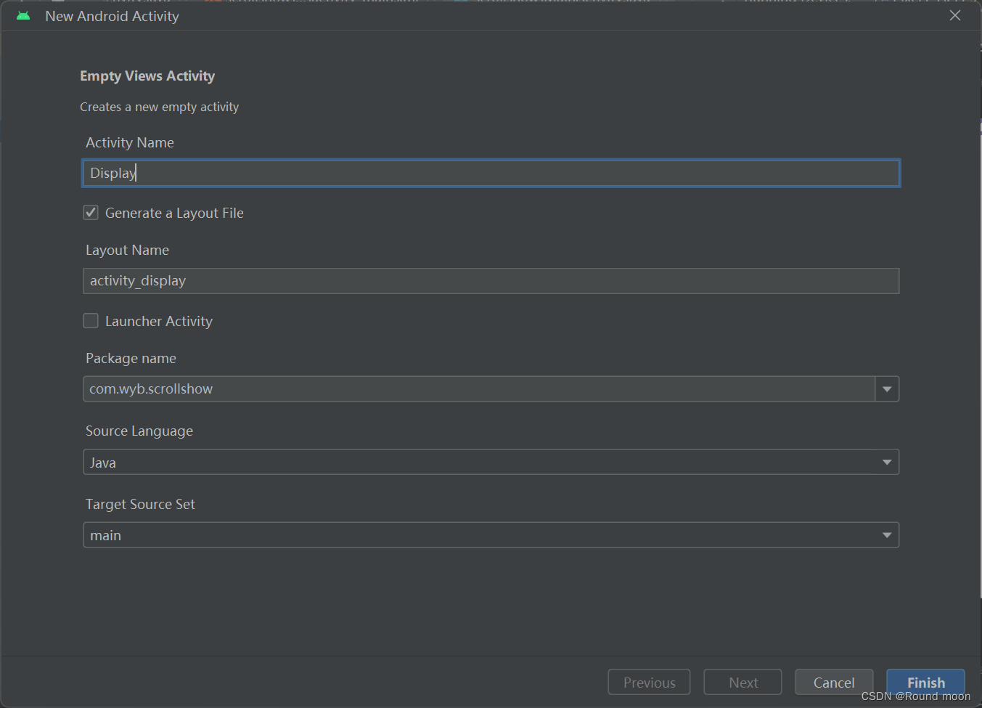Click the 'Creates a new empty activity' text

tap(159, 107)
